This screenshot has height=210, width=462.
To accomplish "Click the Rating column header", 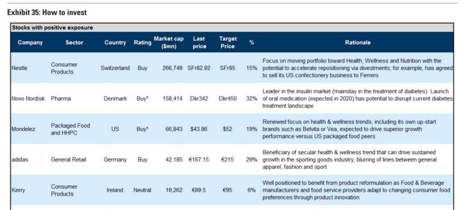I will click(x=143, y=43).
